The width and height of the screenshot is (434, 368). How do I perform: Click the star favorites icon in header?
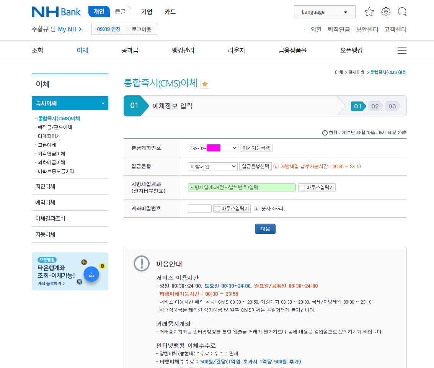pyautogui.click(x=369, y=12)
